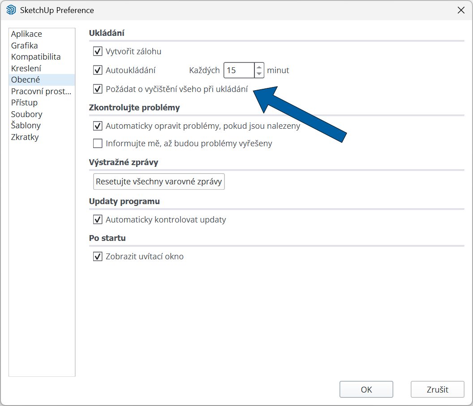The image size is (473, 406).
Task: Decrease autosave minutes with down arrow
Action: (x=259, y=74)
